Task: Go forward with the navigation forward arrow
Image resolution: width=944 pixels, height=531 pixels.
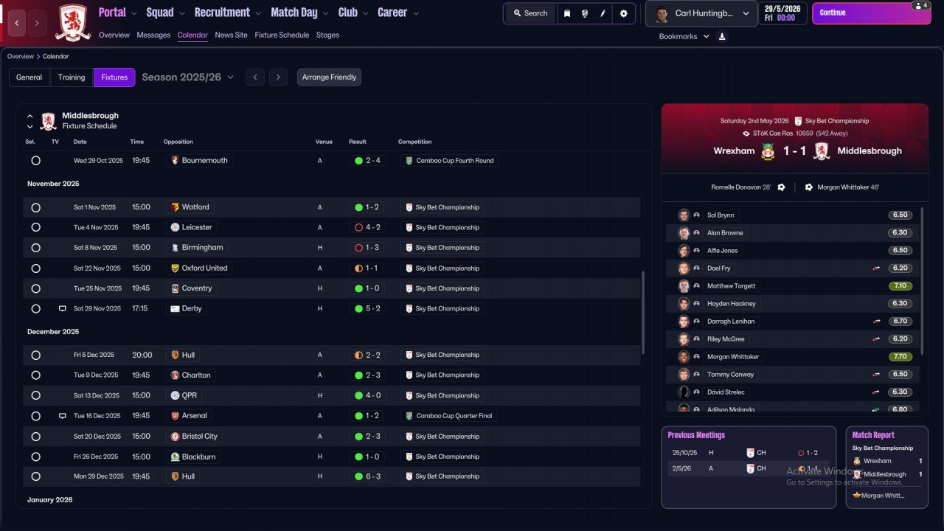Action: coord(37,23)
